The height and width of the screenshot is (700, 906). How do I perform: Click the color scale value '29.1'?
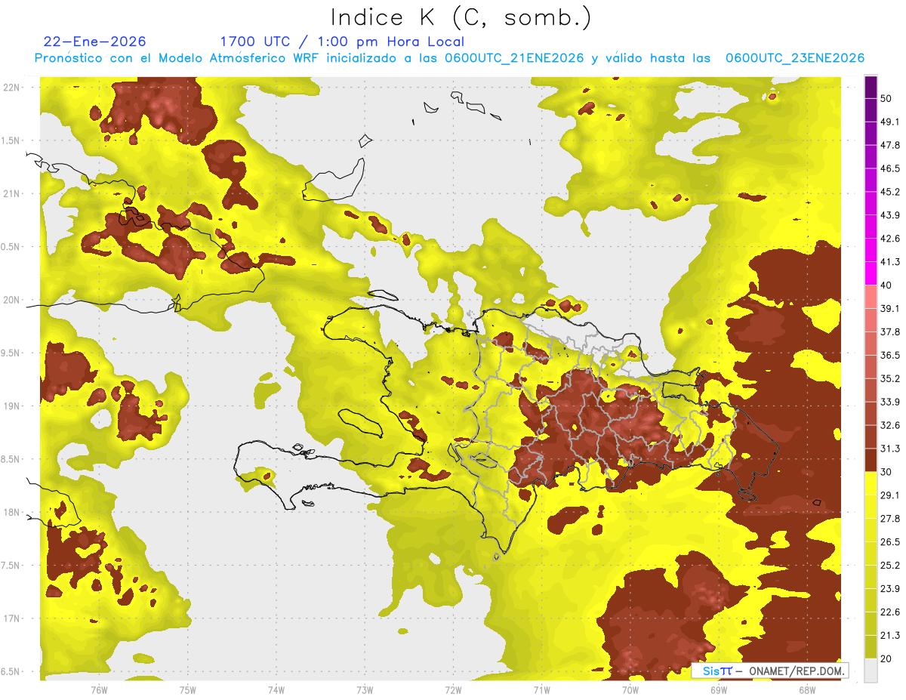[891, 495]
